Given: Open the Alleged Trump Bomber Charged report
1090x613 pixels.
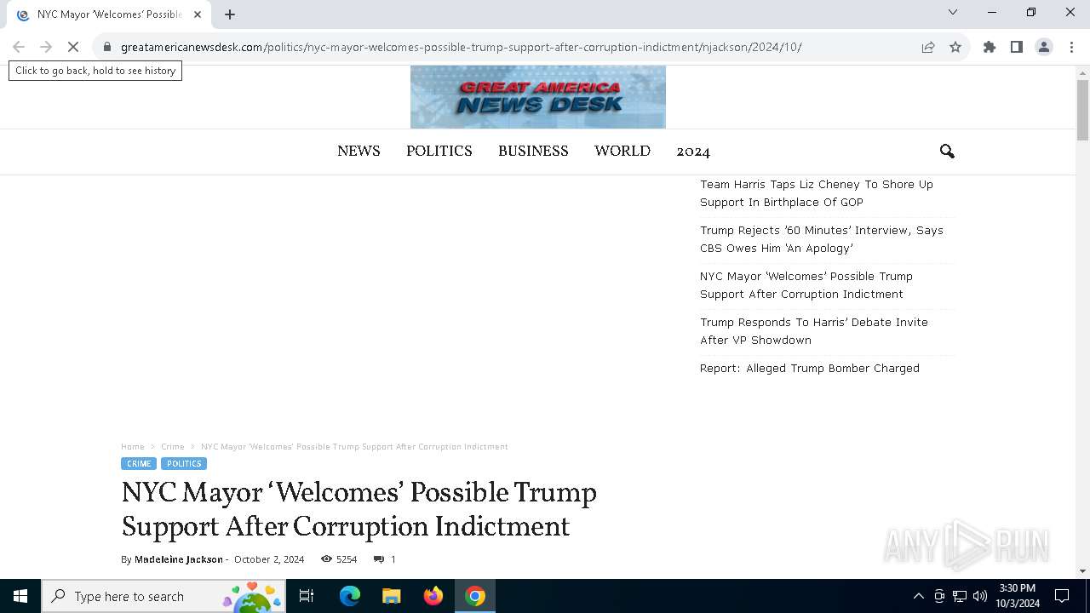Looking at the screenshot, I should [810, 369].
